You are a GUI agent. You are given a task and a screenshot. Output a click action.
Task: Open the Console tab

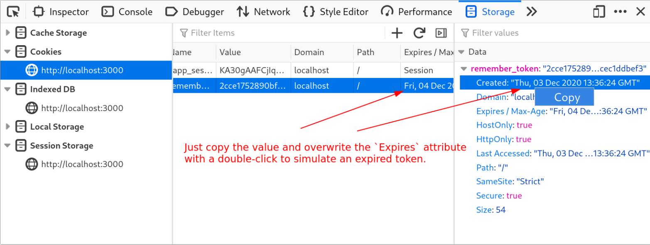[128, 12]
